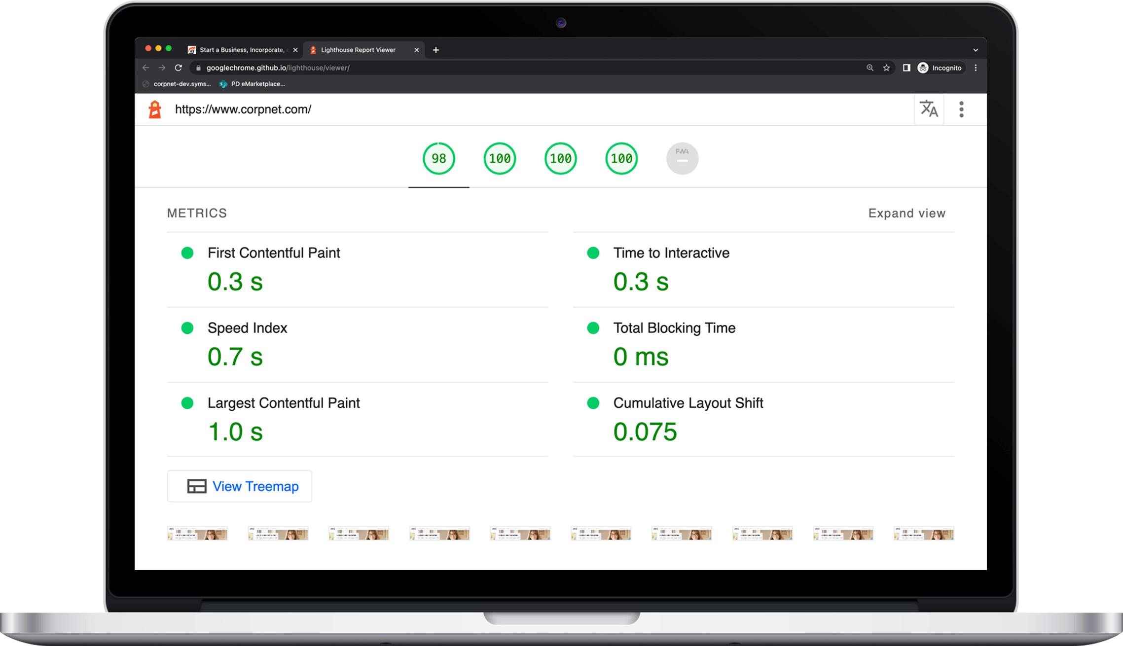Click the 0 ms blocking time value
This screenshot has height=646, width=1123.
(x=641, y=357)
